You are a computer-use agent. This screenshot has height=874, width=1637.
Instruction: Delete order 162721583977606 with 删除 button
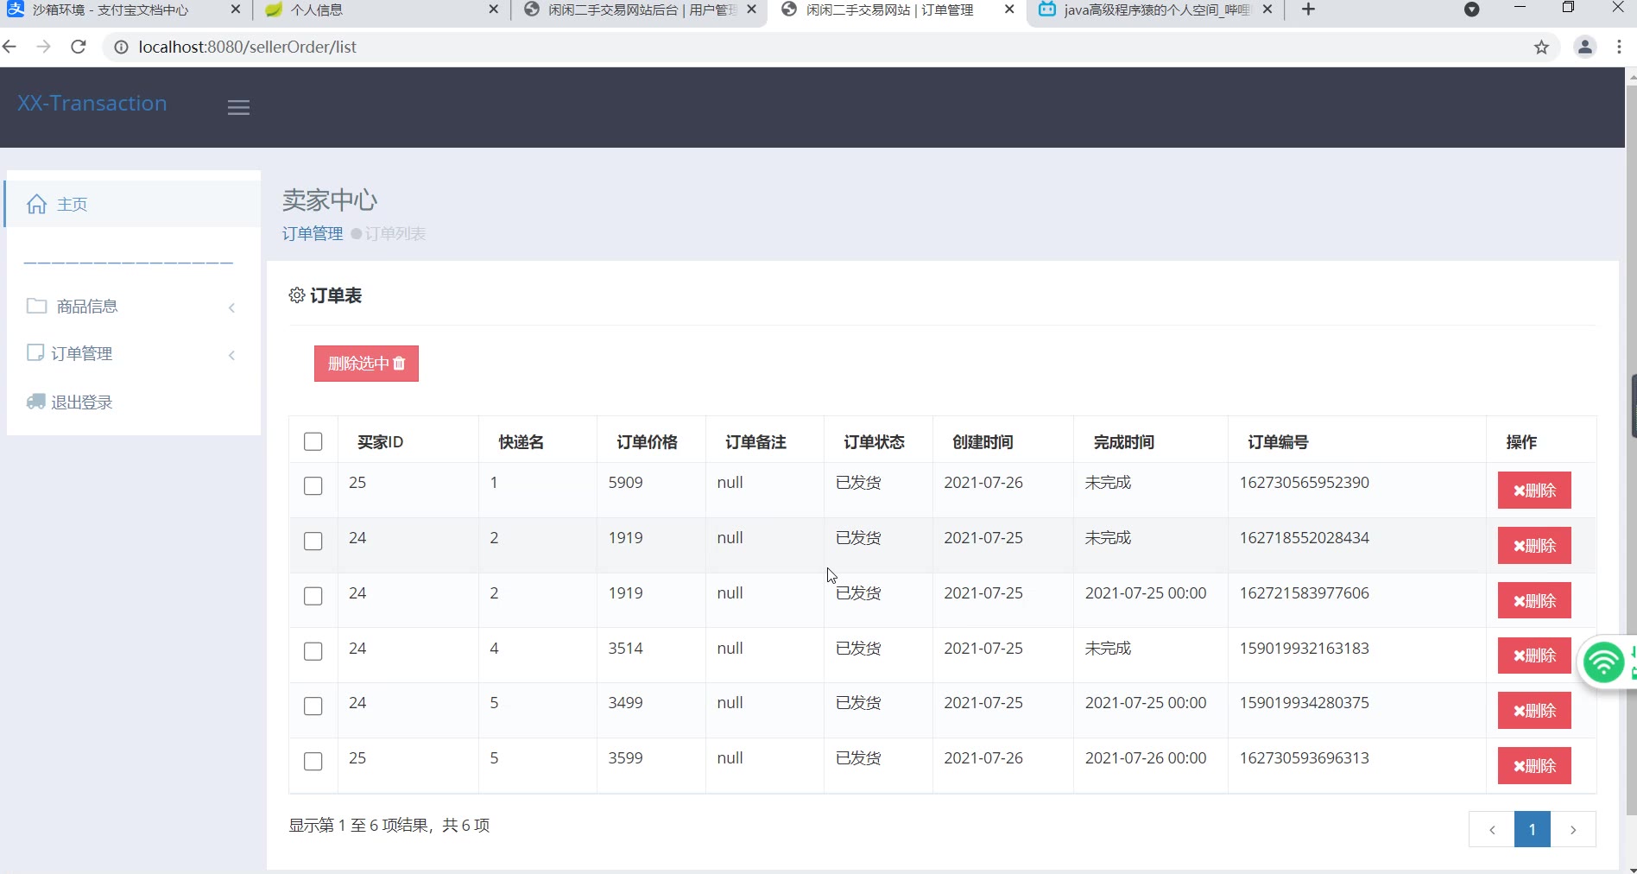[x=1534, y=601]
